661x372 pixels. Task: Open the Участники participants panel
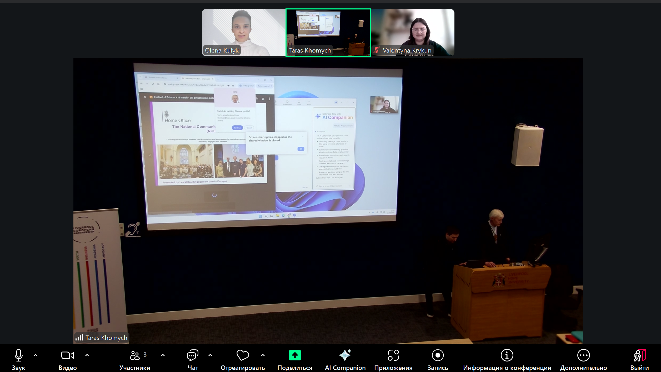point(135,355)
